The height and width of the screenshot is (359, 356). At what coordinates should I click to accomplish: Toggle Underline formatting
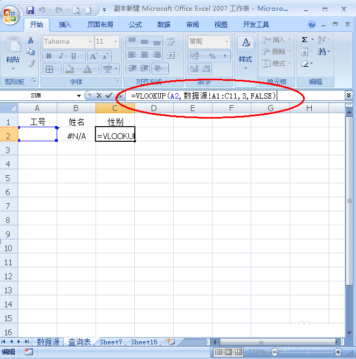point(73,56)
